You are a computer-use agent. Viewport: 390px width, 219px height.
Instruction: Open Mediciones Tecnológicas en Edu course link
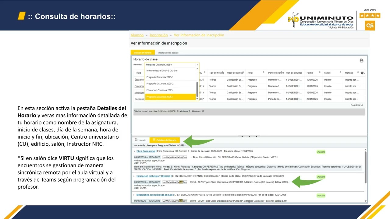coord(154,195)
